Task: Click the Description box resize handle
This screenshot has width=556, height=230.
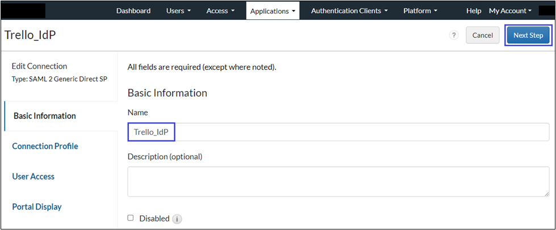Action: click(546, 194)
